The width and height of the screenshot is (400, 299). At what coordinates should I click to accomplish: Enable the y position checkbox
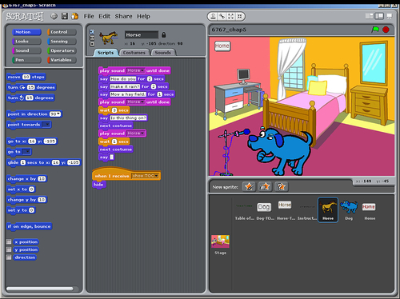[x=9, y=249]
